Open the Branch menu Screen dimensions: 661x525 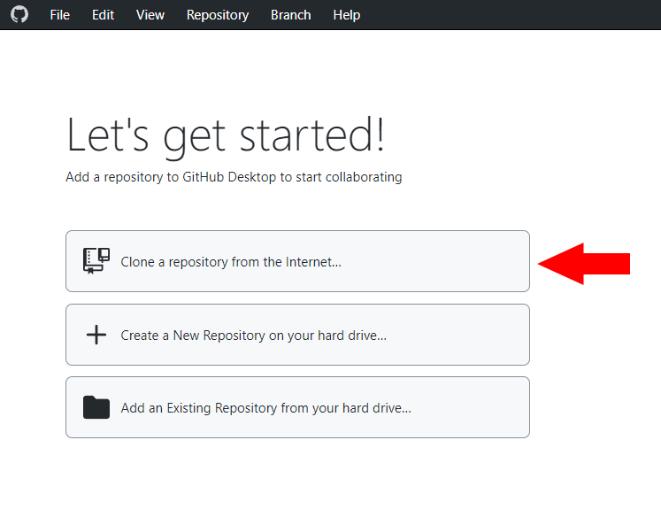(x=290, y=15)
